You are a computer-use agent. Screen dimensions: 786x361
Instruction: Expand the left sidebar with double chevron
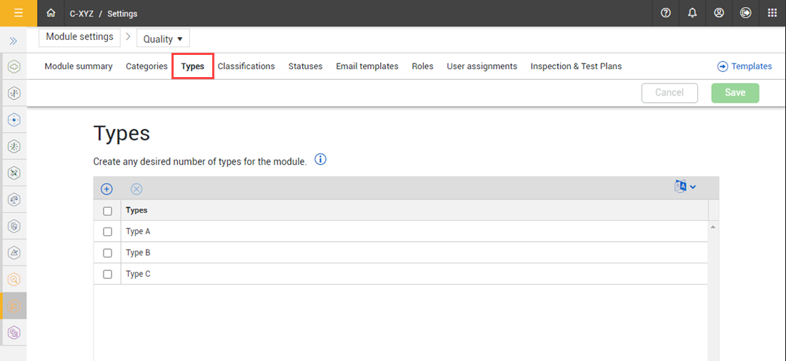point(13,41)
